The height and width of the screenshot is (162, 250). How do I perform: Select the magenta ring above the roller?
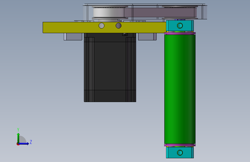coord(180,33)
